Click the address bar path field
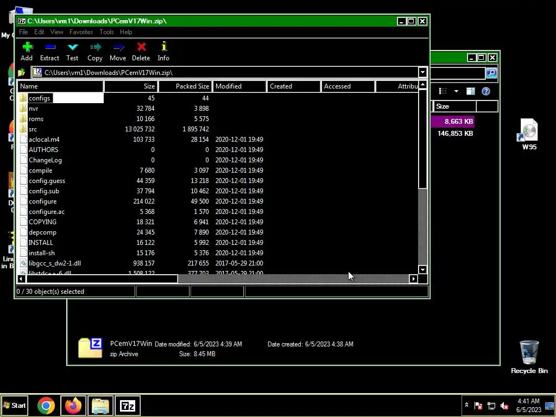 225,73
